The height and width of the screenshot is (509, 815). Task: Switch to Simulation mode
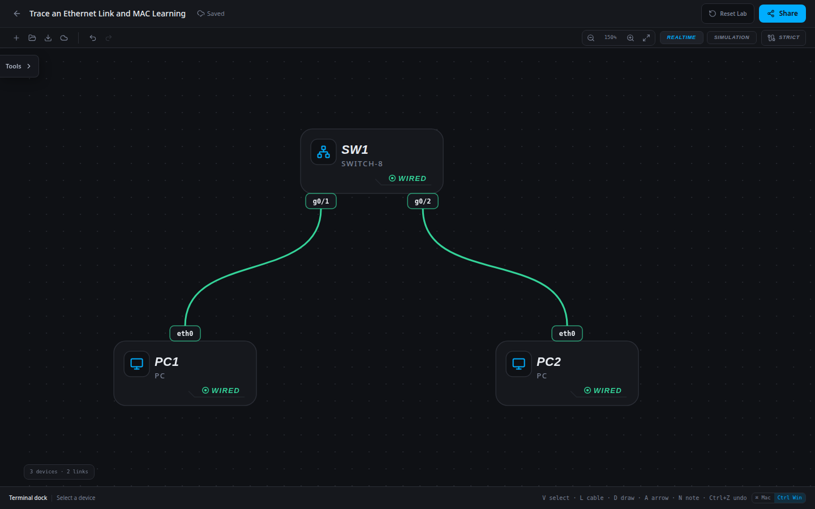coord(731,37)
